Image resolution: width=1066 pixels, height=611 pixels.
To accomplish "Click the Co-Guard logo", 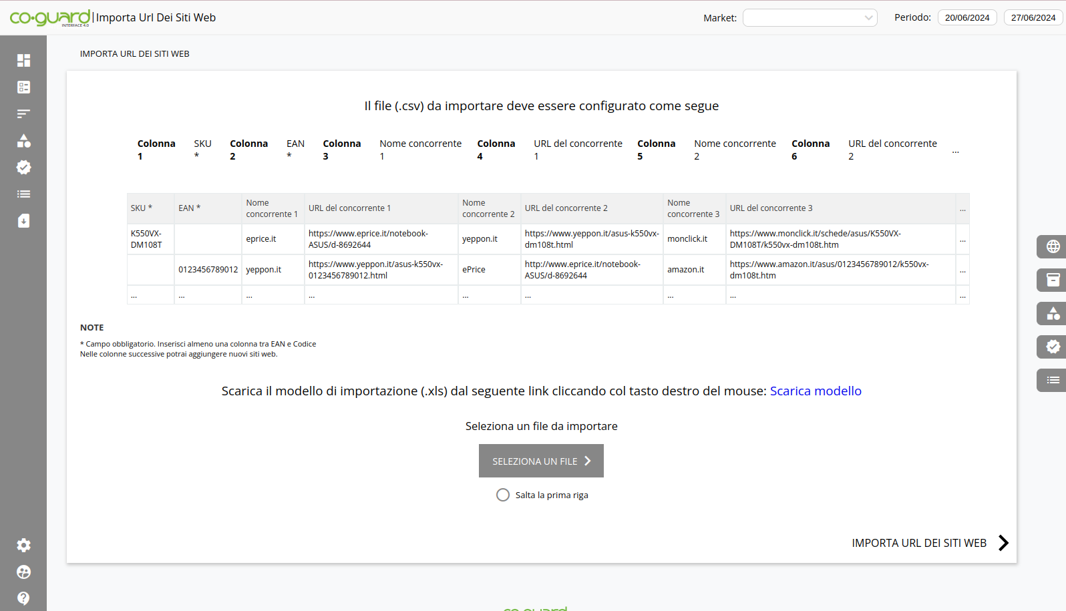I will click(x=50, y=17).
